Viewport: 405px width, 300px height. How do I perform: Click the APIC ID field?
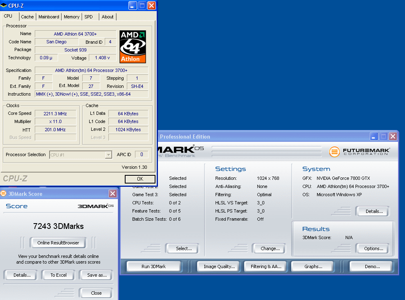(142, 154)
